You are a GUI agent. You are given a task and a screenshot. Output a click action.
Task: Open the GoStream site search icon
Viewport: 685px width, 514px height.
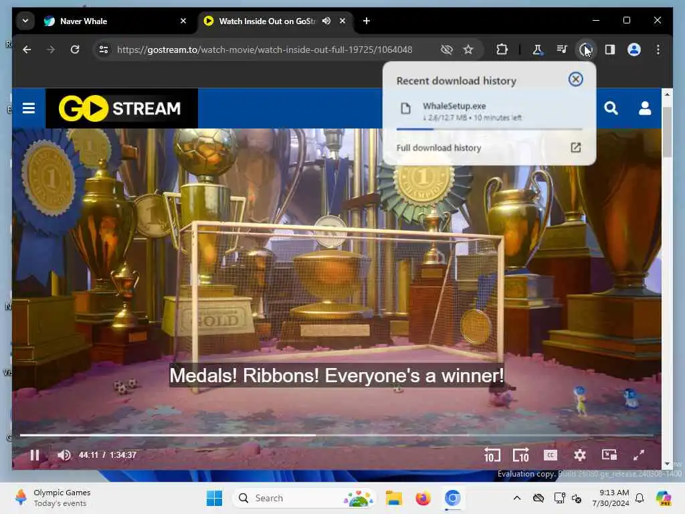pos(611,108)
